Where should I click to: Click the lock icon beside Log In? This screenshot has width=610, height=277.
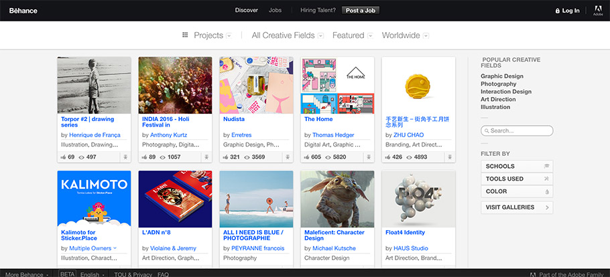click(557, 11)
